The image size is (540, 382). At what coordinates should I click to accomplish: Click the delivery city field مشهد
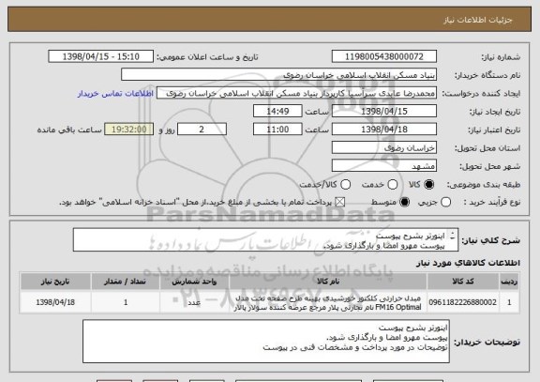[384, 166]
